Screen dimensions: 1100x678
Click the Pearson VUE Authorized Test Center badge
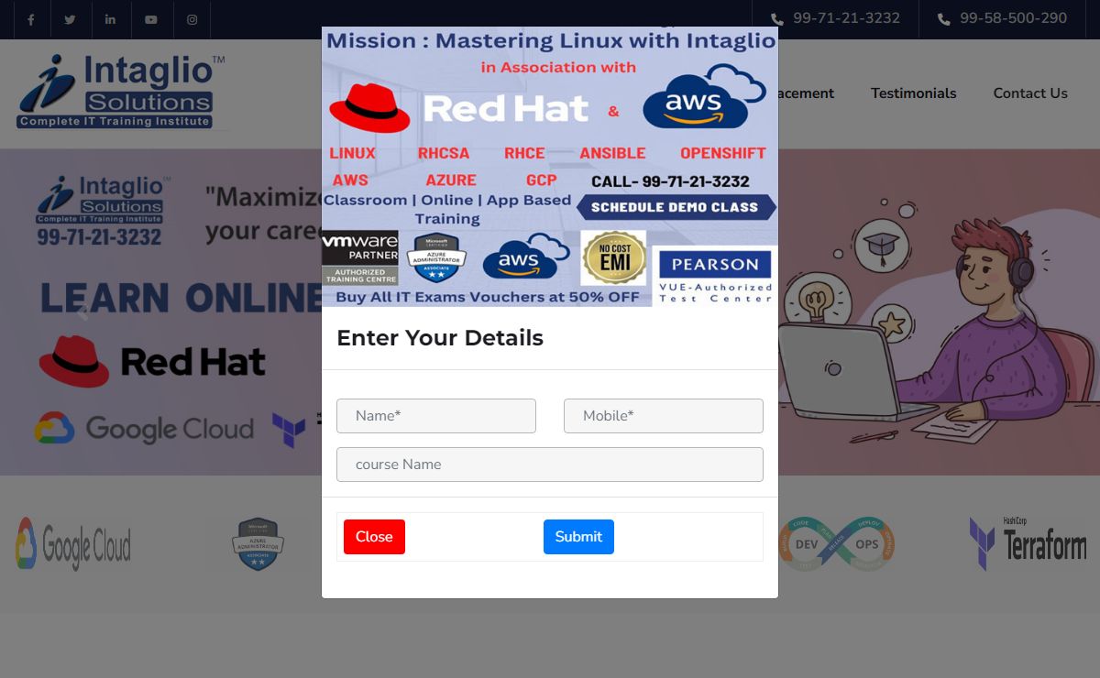tap(715, 276)
